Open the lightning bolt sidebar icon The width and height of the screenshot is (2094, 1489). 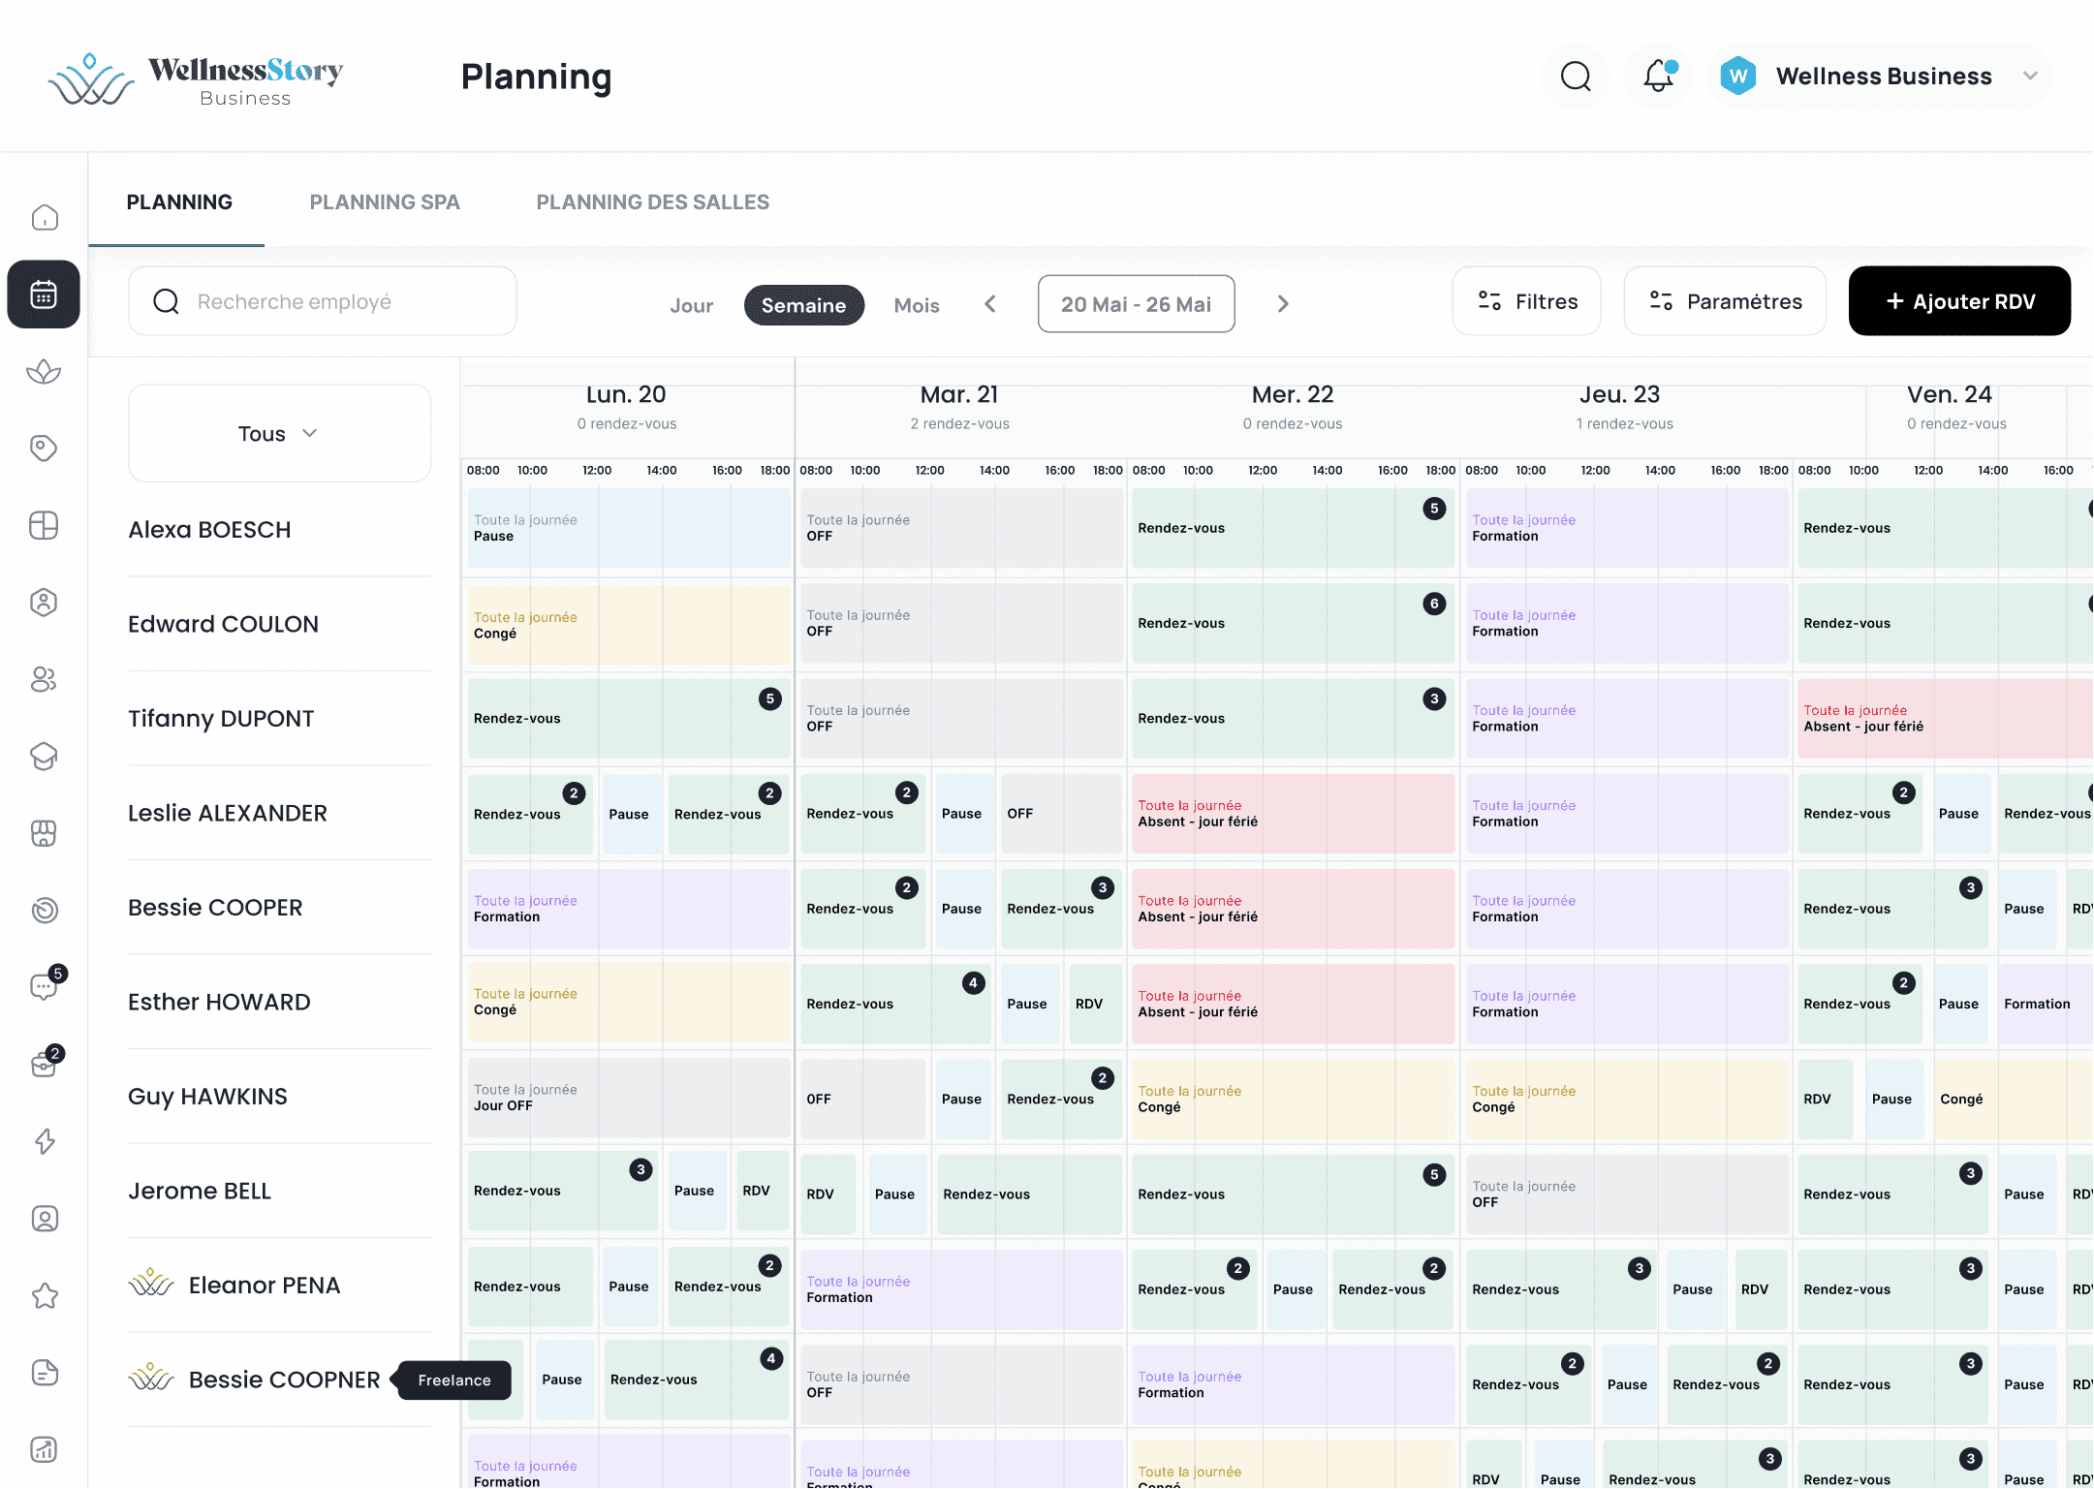[x=45, y=1141]
